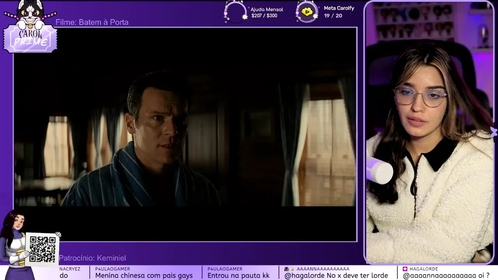
Task: Click the 'Ajuda Mensal' label
Action: [267, 9]
